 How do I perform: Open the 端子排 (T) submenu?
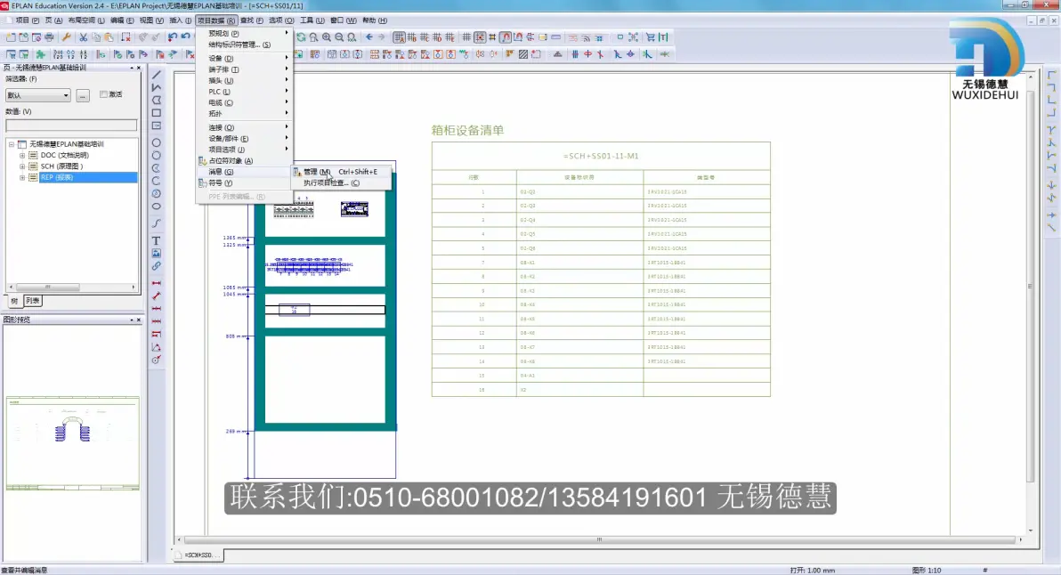[244, 69]
